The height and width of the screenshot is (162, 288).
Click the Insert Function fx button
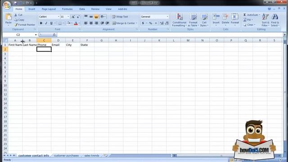pyautogui.click(x=54, y=35)
